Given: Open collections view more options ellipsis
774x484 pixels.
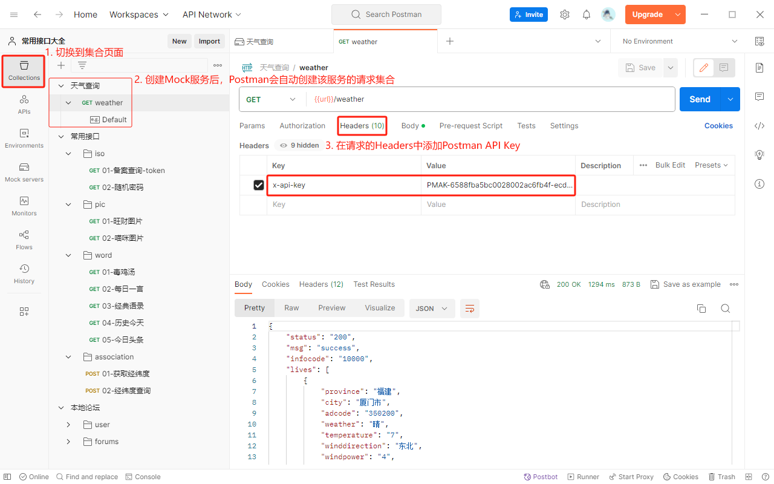Looking at the screenshot, I should pyautogui.click(x=218, y=65).
